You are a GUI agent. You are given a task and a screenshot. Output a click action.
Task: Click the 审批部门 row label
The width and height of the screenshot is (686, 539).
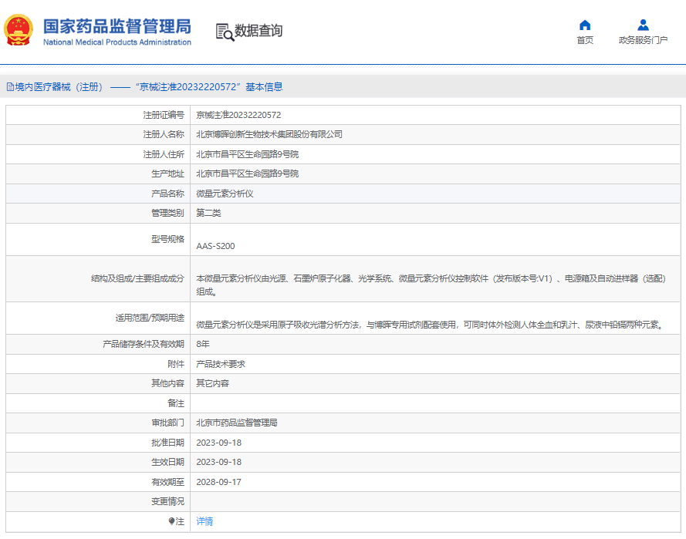tap(168, 423)
